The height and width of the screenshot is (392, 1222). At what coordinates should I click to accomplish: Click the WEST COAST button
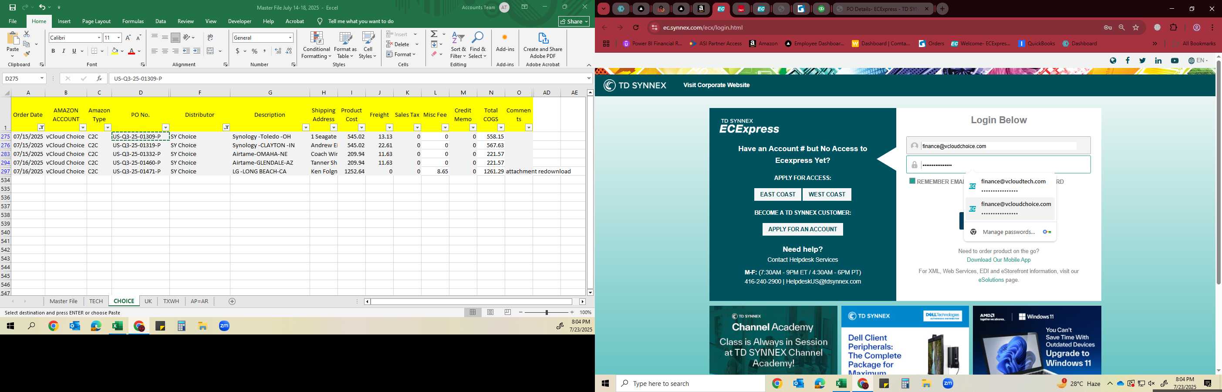click(x=827, y=195)
